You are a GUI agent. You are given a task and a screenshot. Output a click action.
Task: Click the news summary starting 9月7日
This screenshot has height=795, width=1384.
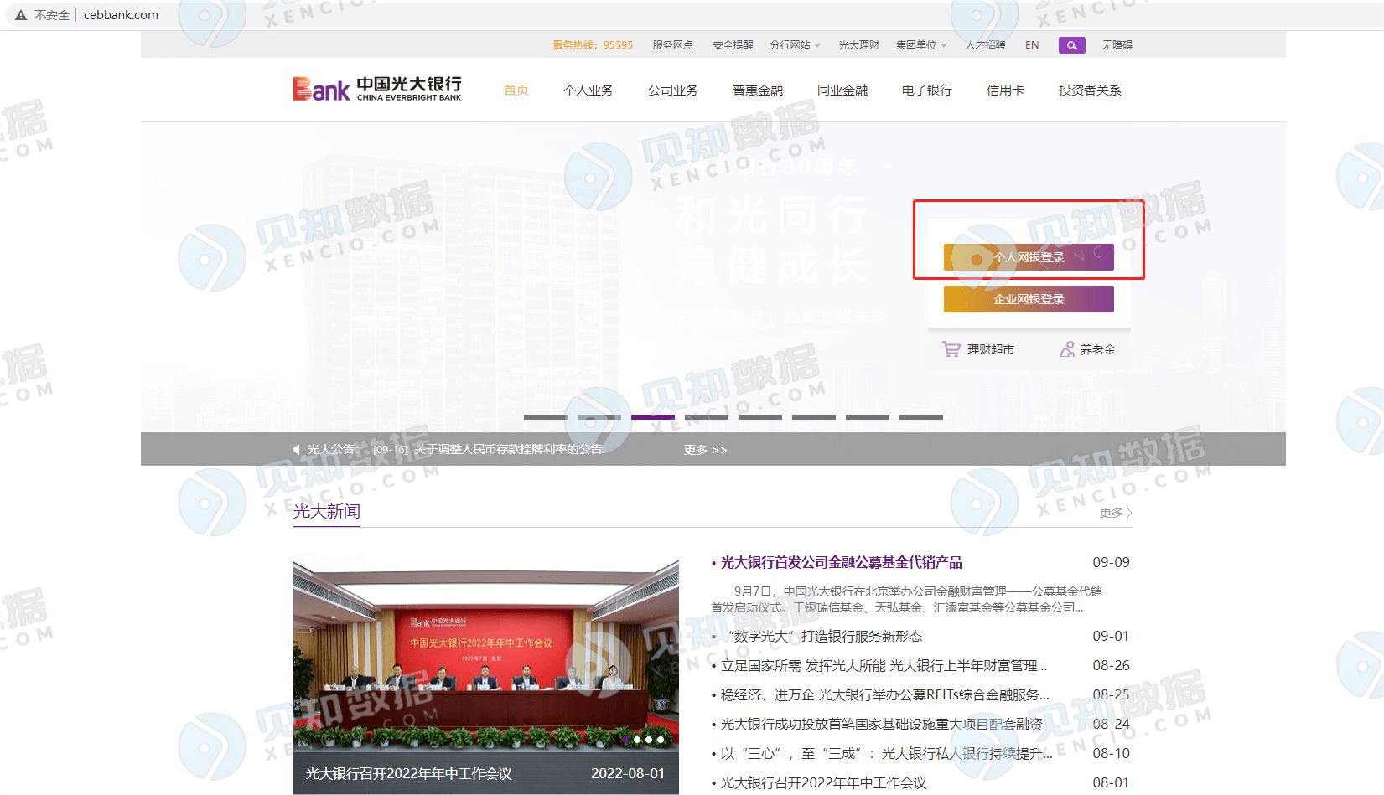click(907, 600)
